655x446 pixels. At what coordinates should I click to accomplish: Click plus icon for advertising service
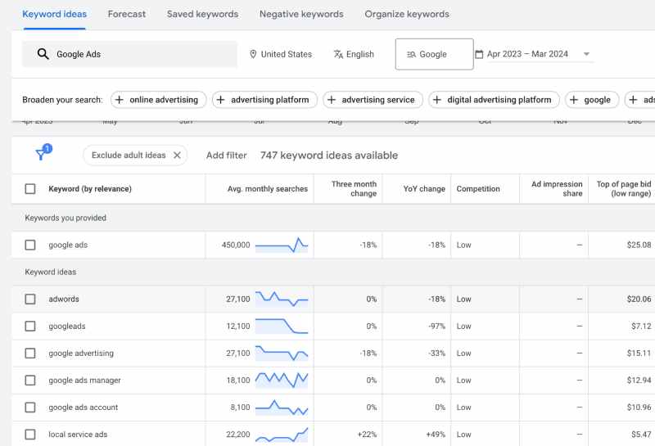point(332,100)
